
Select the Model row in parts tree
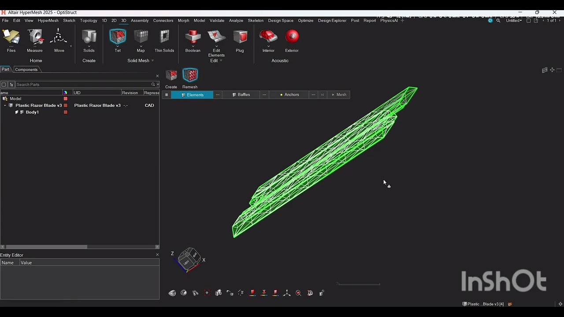coord(79,99)
